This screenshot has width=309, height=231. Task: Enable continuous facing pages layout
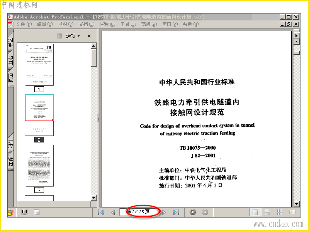click(x=280, y=213)
